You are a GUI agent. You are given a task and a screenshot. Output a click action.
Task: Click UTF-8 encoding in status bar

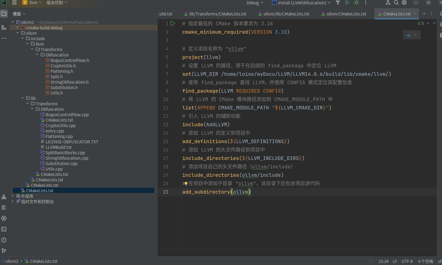coord(407,261)
